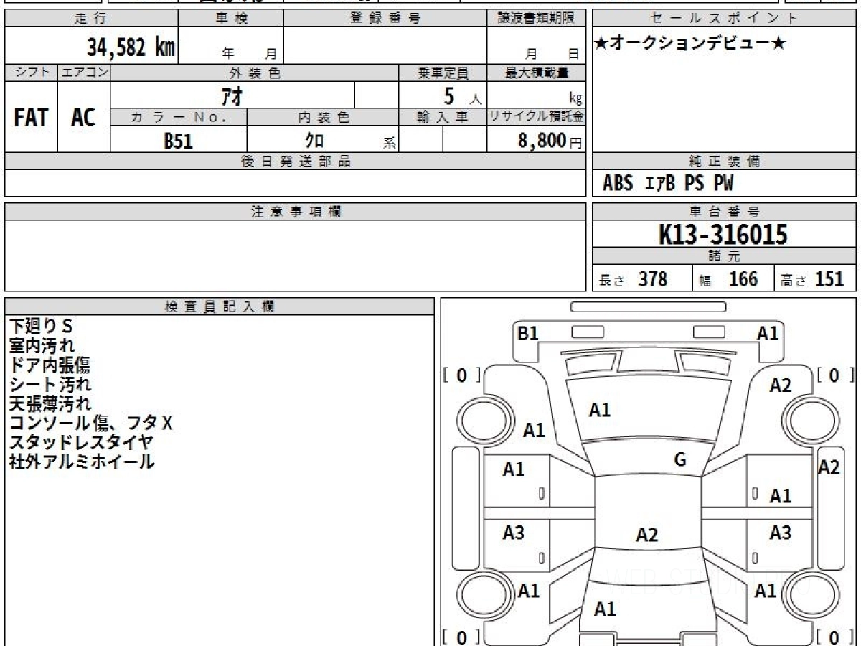Click the 諸元 header
The width and height of the screenshot is (861, 646).
[724, 257]
